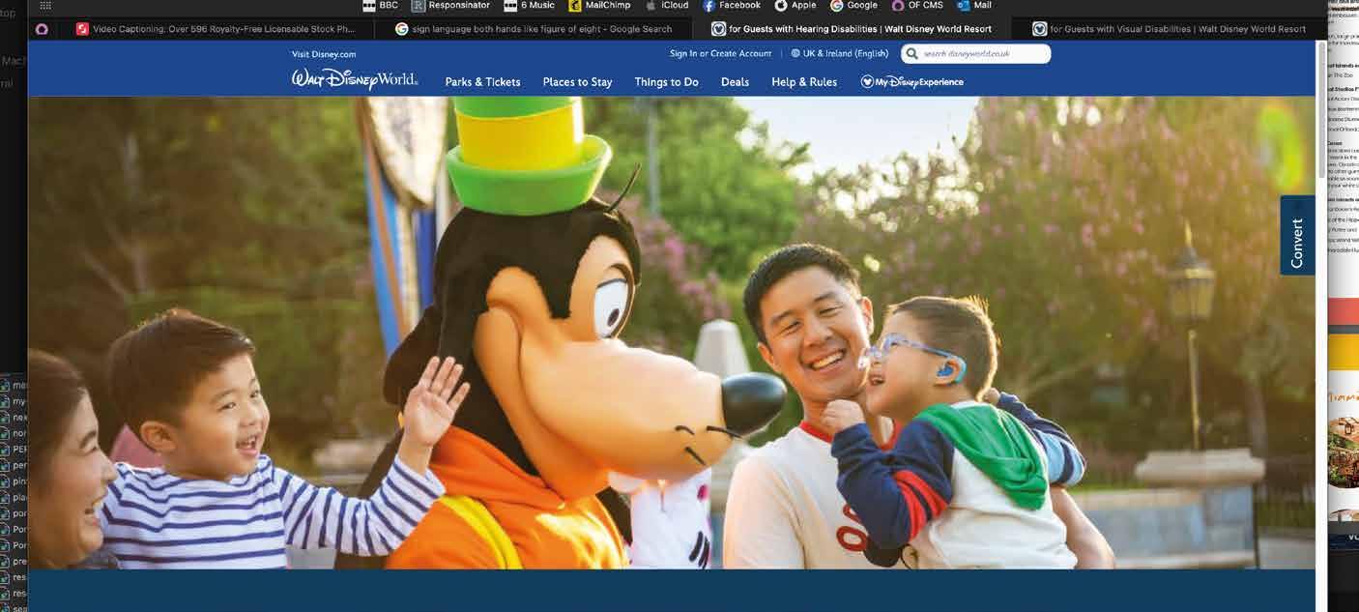Image resolution: width=1359 pixels, height=612 pixels.
Task: Click the Create Account link
Action: click(x=741, y=54)
